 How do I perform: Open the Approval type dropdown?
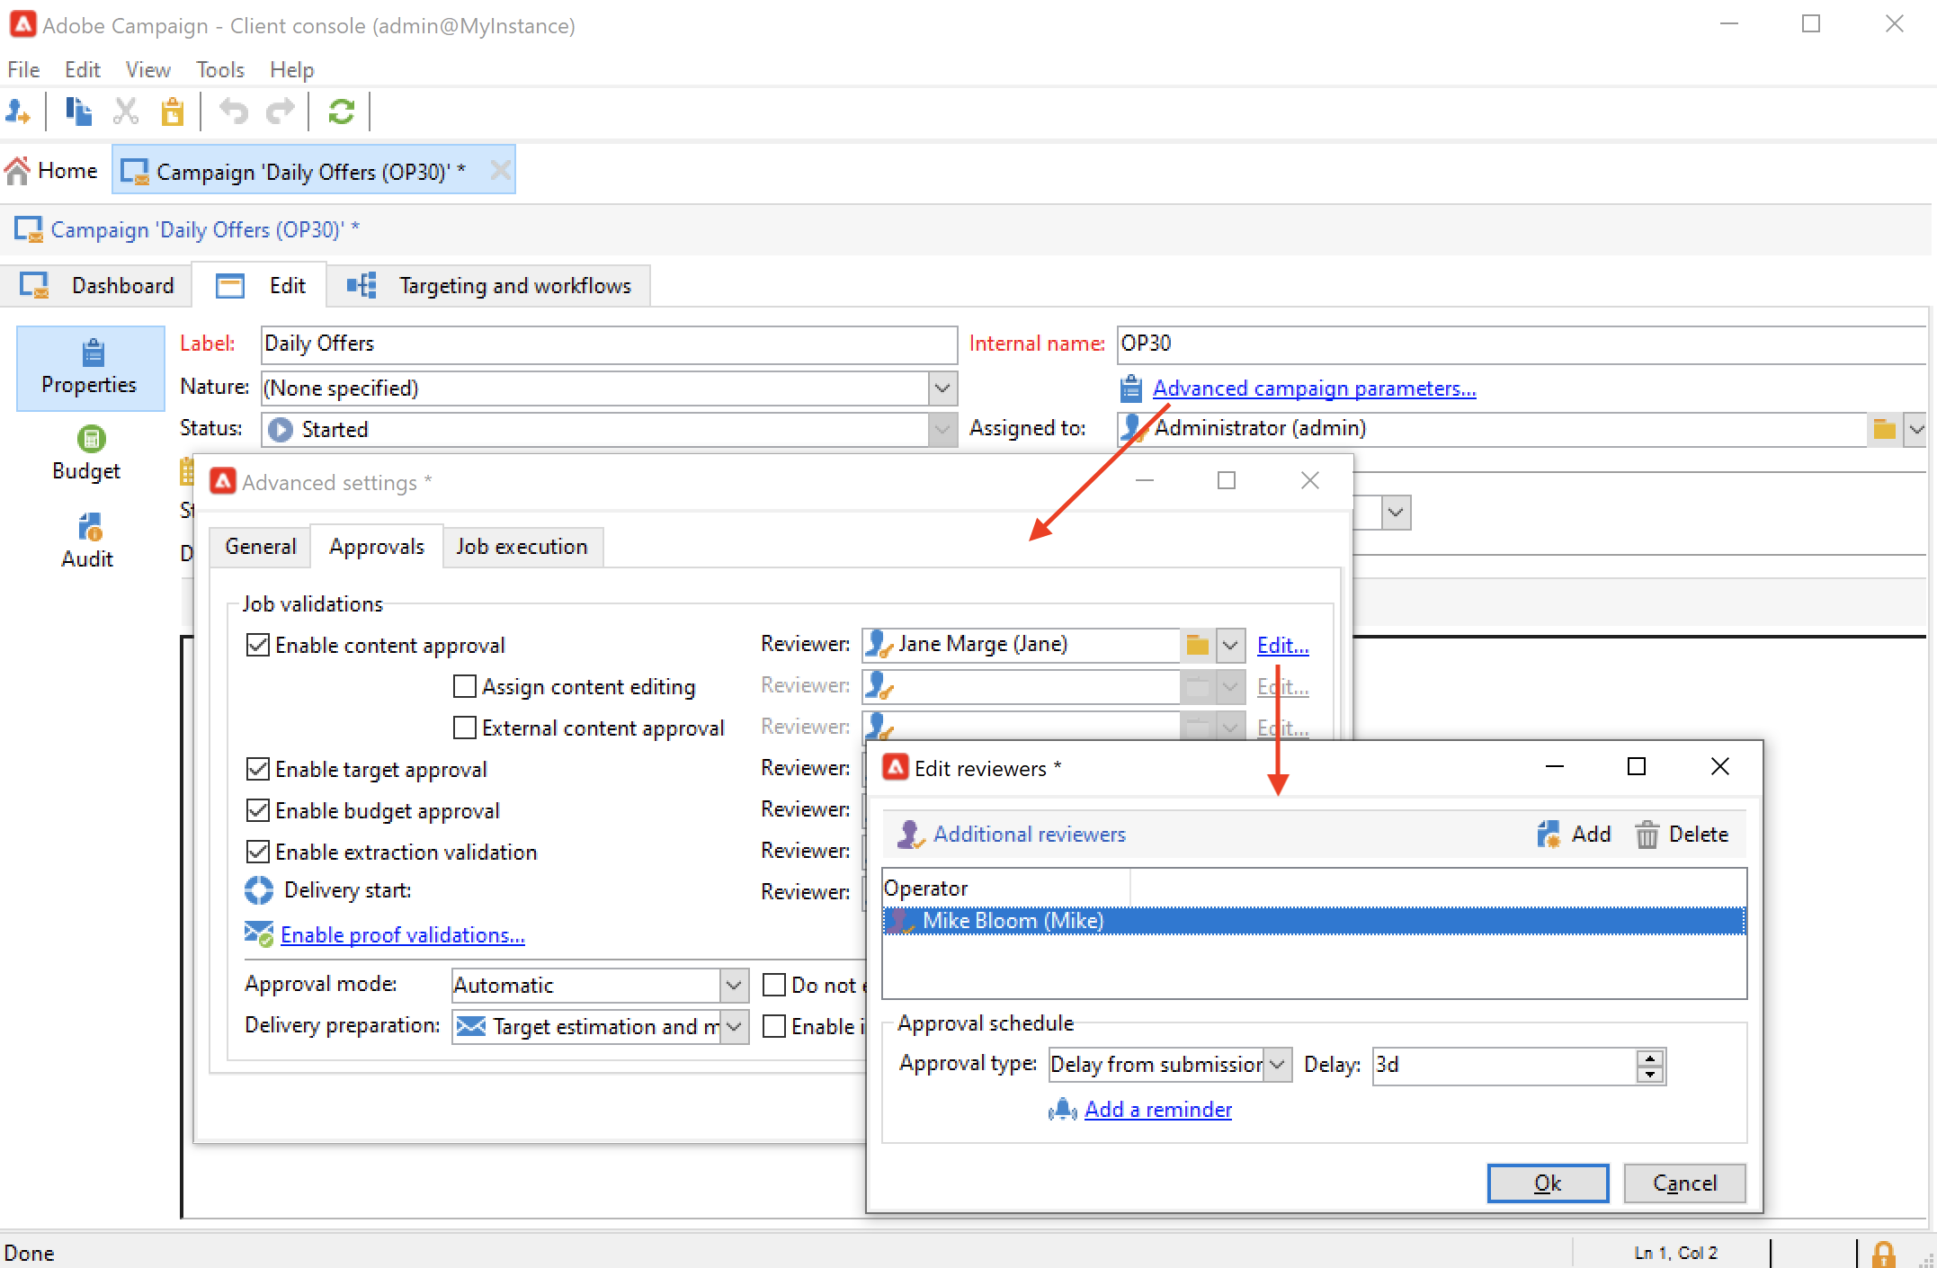1277,1065
